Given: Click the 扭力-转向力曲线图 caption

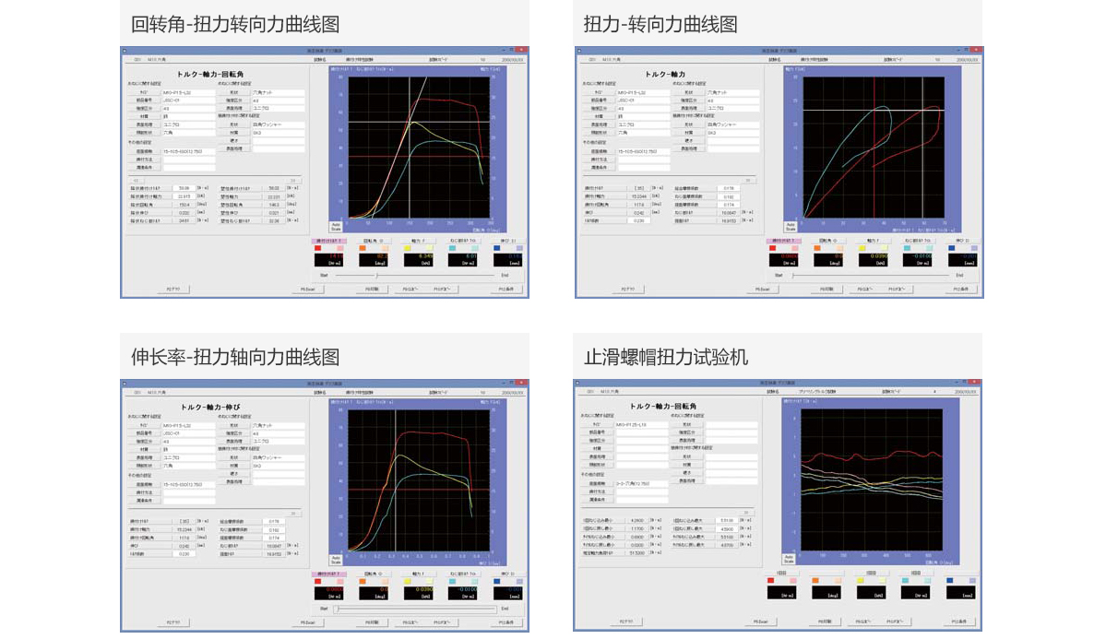Looking at the screenshot, I should point(660,24).
